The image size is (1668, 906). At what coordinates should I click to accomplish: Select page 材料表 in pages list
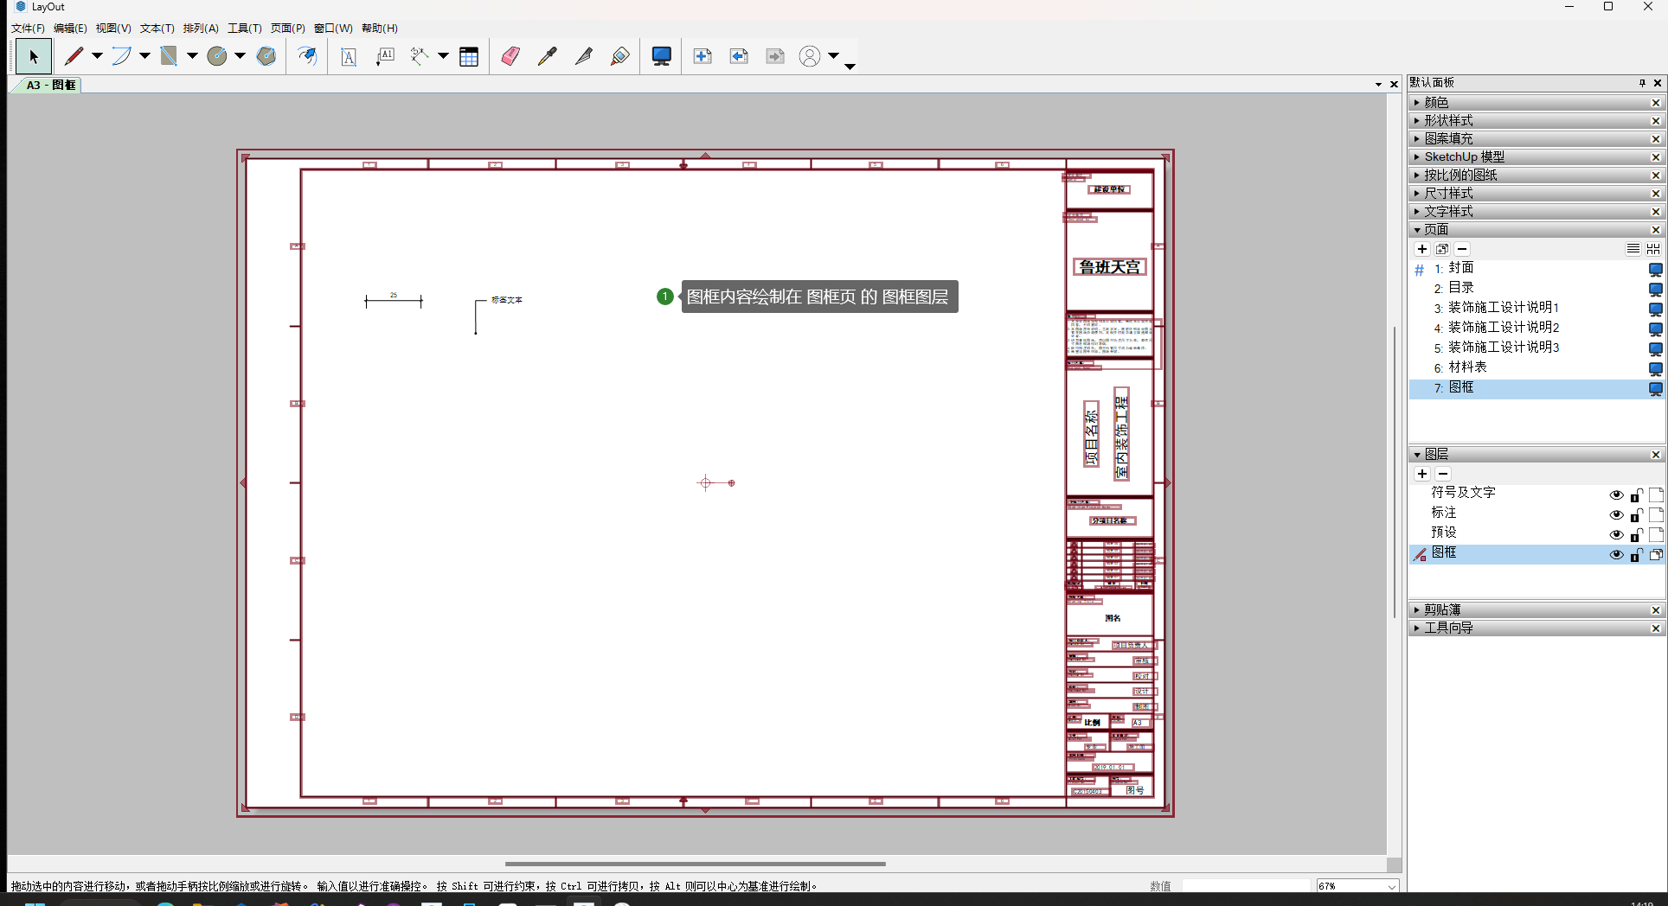(x=1467, y=367)
